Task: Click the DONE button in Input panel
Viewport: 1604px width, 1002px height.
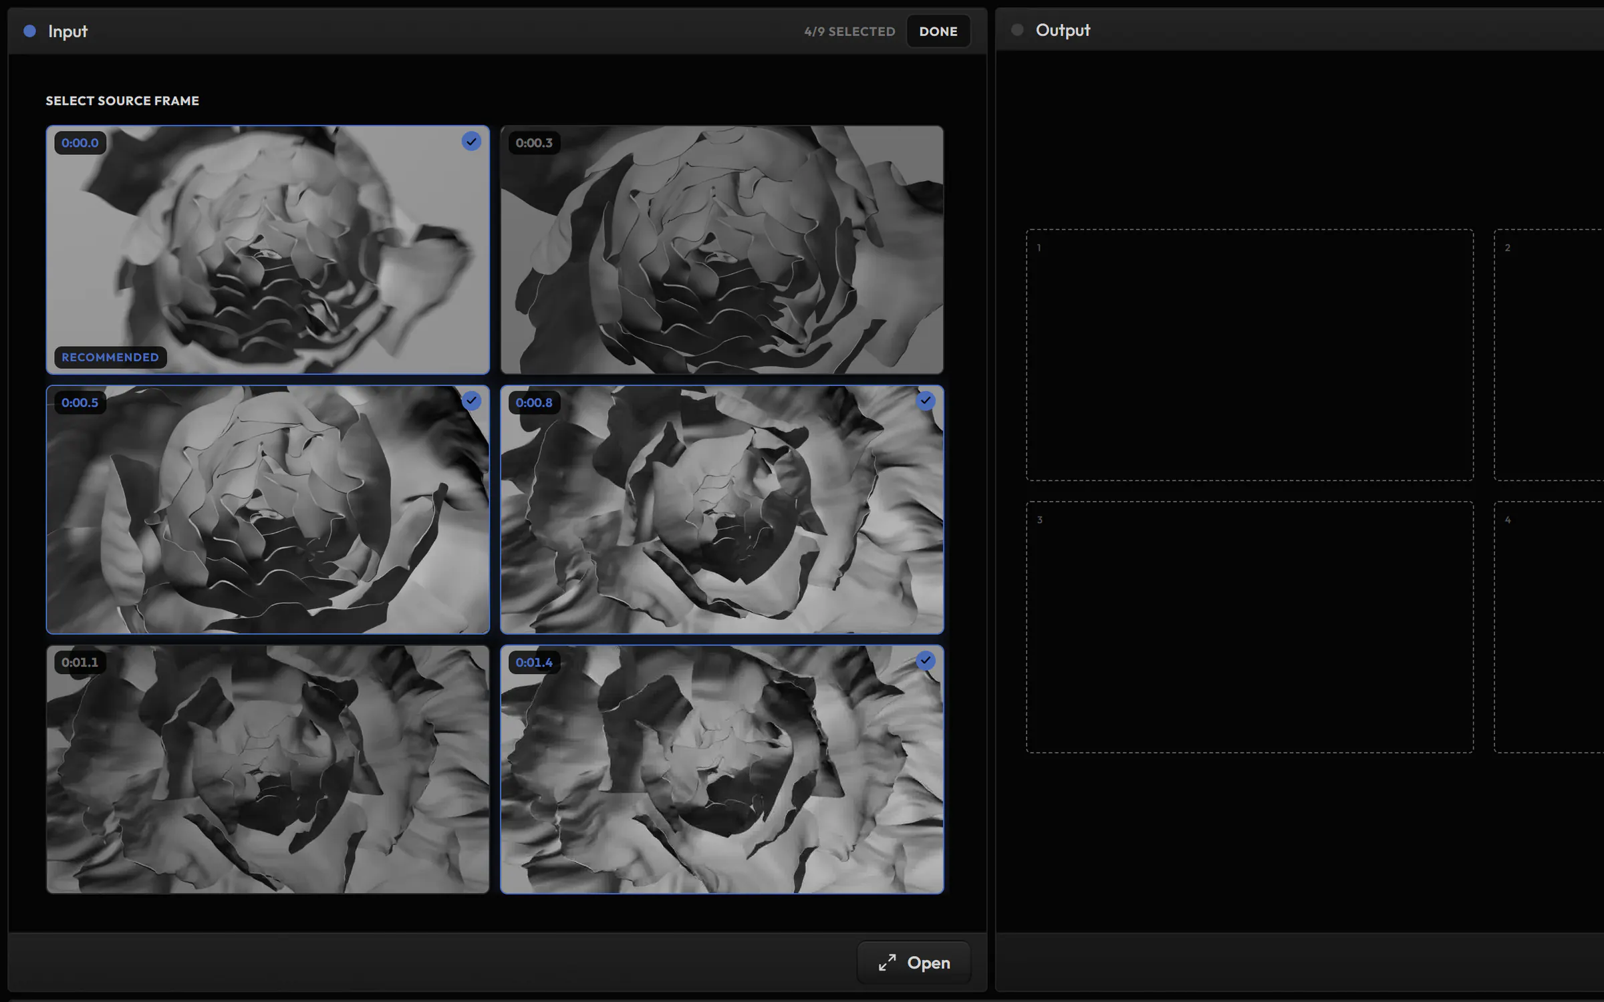Action: click(x=938, y=31)
